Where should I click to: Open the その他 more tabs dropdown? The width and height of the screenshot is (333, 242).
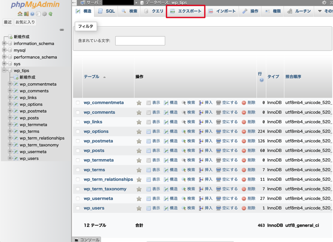[325, 11]
